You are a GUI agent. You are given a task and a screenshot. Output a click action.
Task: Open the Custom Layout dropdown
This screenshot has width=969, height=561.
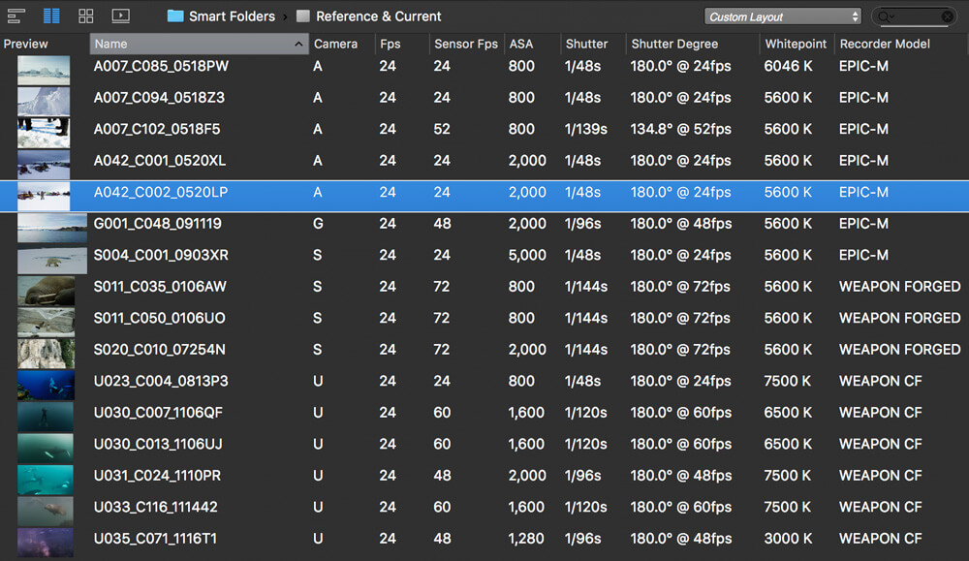(782, 16)
